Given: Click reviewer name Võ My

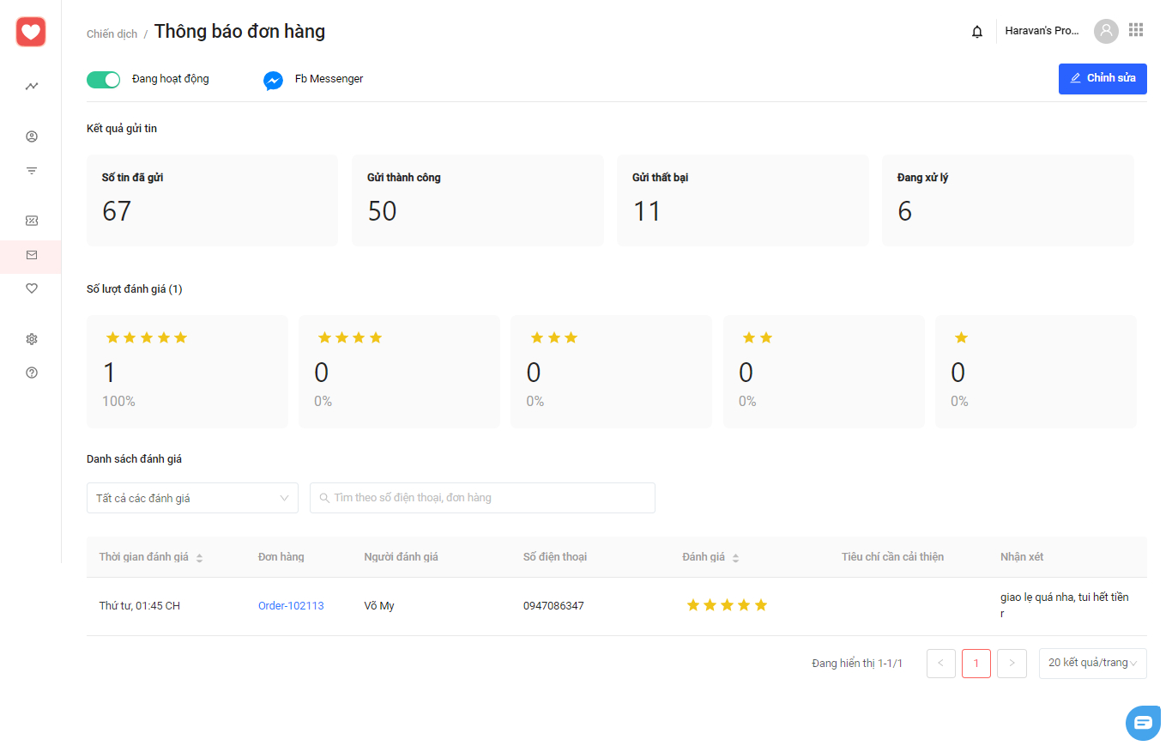Looking at the screenshot, I should [x=379, y=606].
